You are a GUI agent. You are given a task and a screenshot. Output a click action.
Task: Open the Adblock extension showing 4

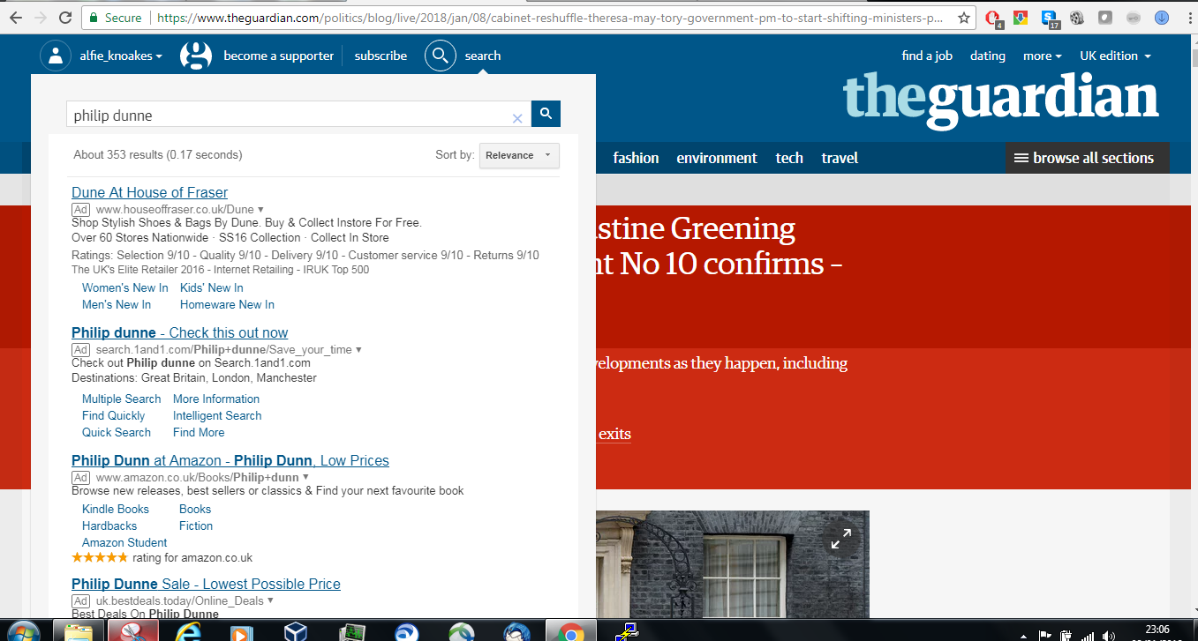(993, 18)
